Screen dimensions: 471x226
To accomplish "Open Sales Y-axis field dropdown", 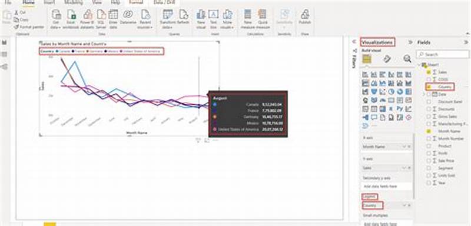I will click(404, 168).
